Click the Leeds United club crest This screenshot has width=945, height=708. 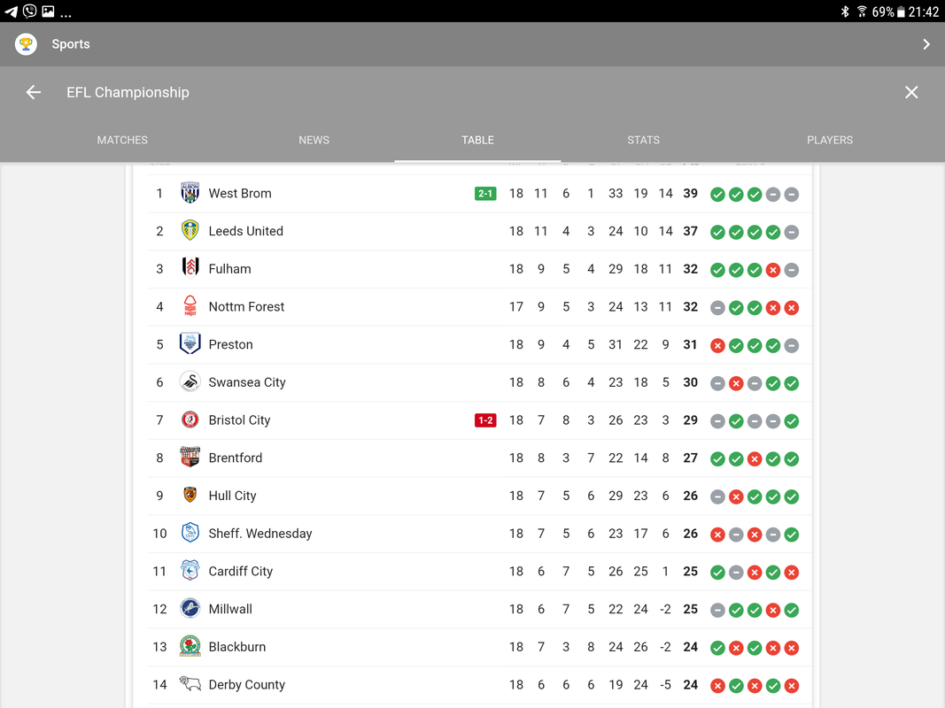[190, 231]
